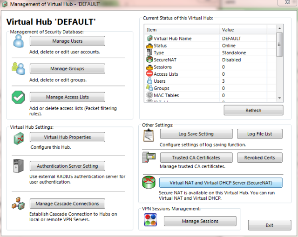The width and height of the screenshot is (298, 237).
Task: Click the Status row icon
Action: coord(149,46)
